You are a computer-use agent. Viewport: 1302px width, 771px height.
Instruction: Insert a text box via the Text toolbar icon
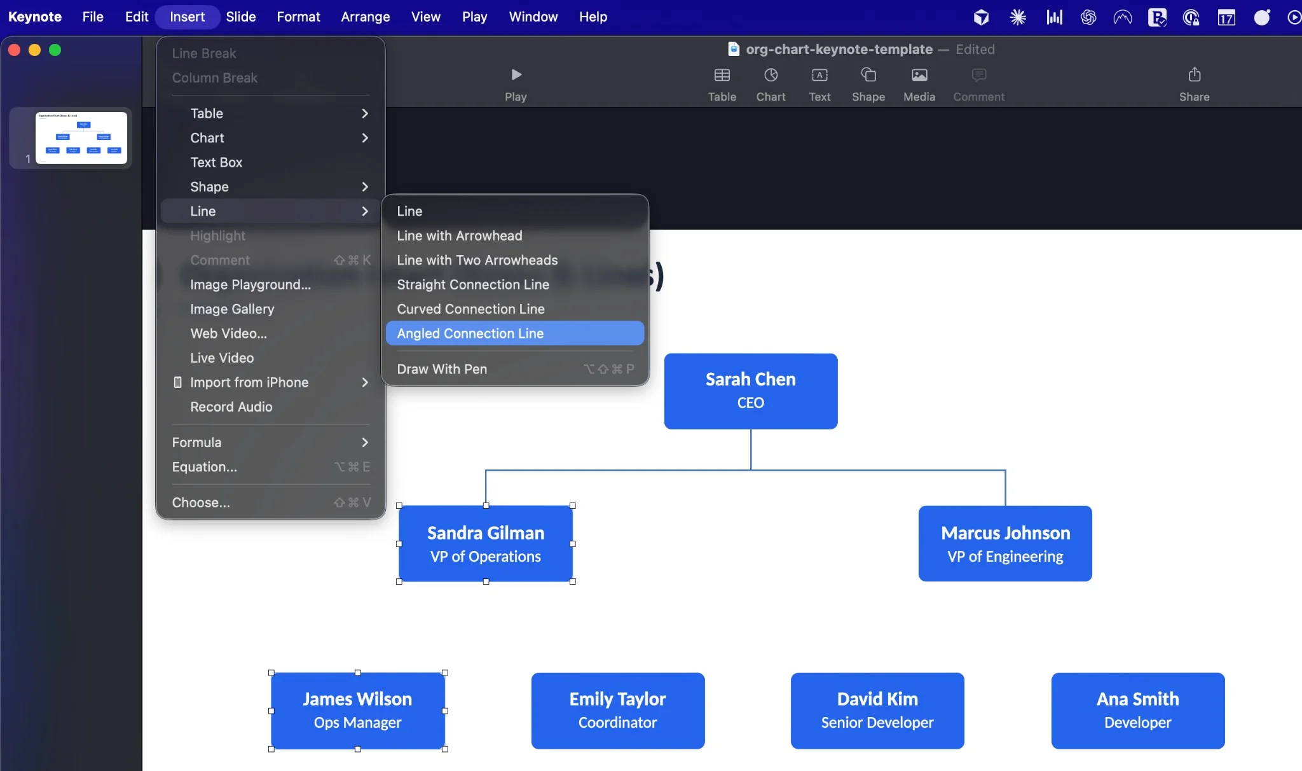(819, 83)
